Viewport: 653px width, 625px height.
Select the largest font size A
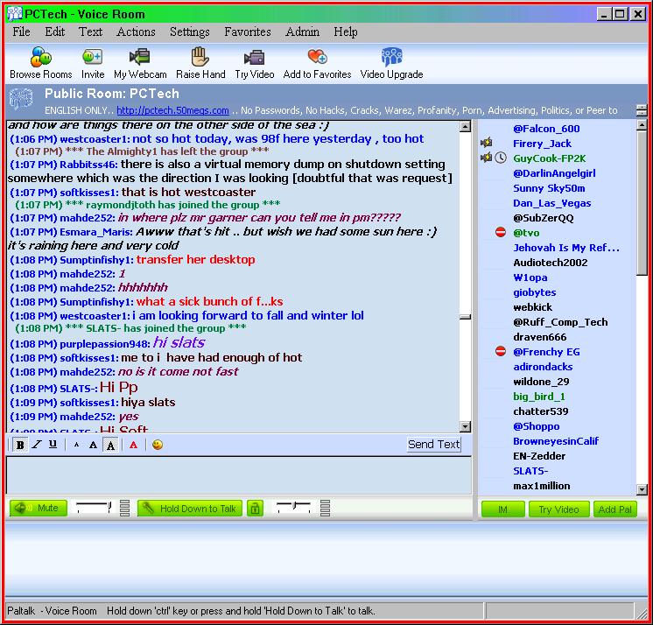click(x=111, y=445)
